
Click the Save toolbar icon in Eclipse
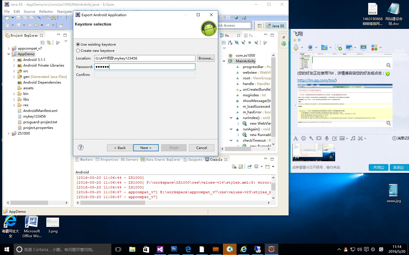point(18,18)
